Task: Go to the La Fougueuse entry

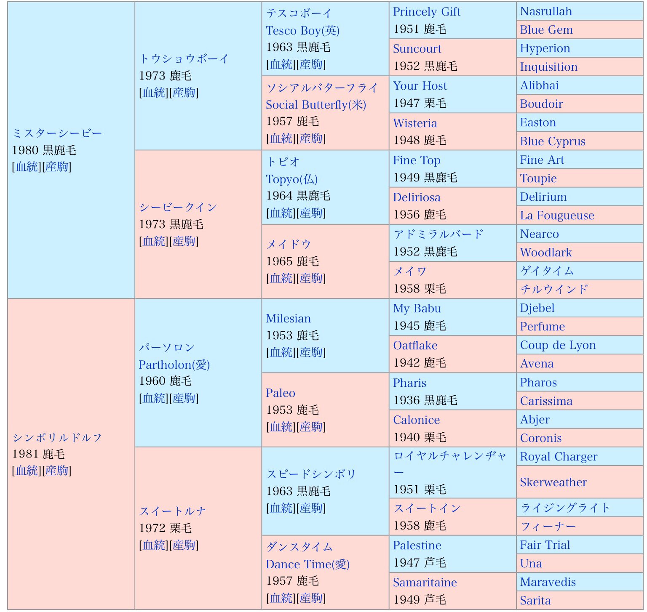Action: pos(557,216)
